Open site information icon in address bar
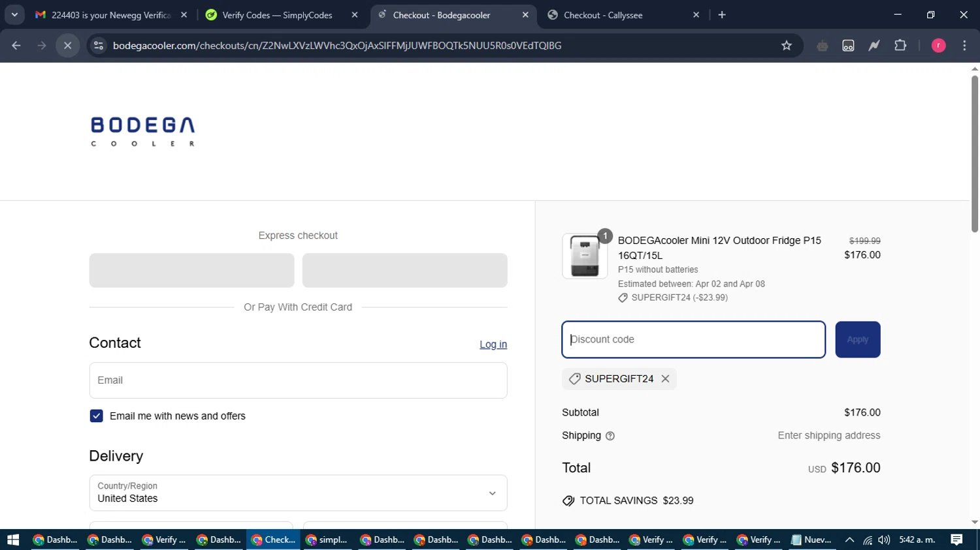The image size is (980, 550). point(99,45)
